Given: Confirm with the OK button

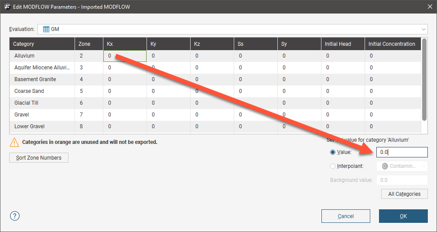Looking at the screenshot, I should [403, 216].
